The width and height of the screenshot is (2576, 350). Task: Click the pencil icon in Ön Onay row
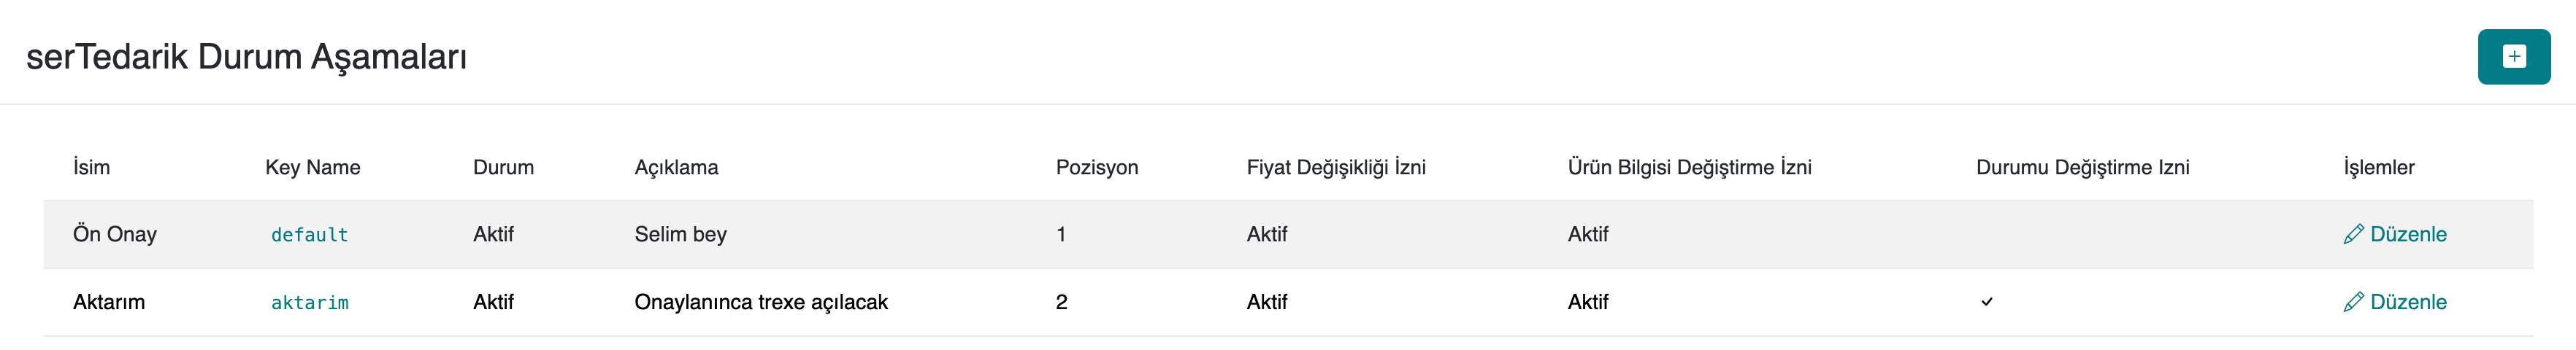click(x=2353, y=234)
